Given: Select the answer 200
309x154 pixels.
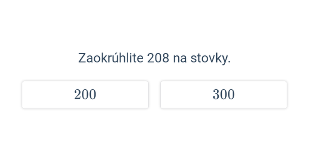Looking at the screenshot, I should pos(85,95).
